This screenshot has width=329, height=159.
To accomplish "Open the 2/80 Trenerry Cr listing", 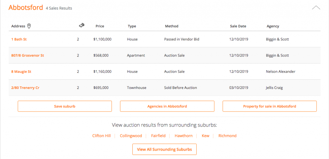I will [x=25, y=88].
